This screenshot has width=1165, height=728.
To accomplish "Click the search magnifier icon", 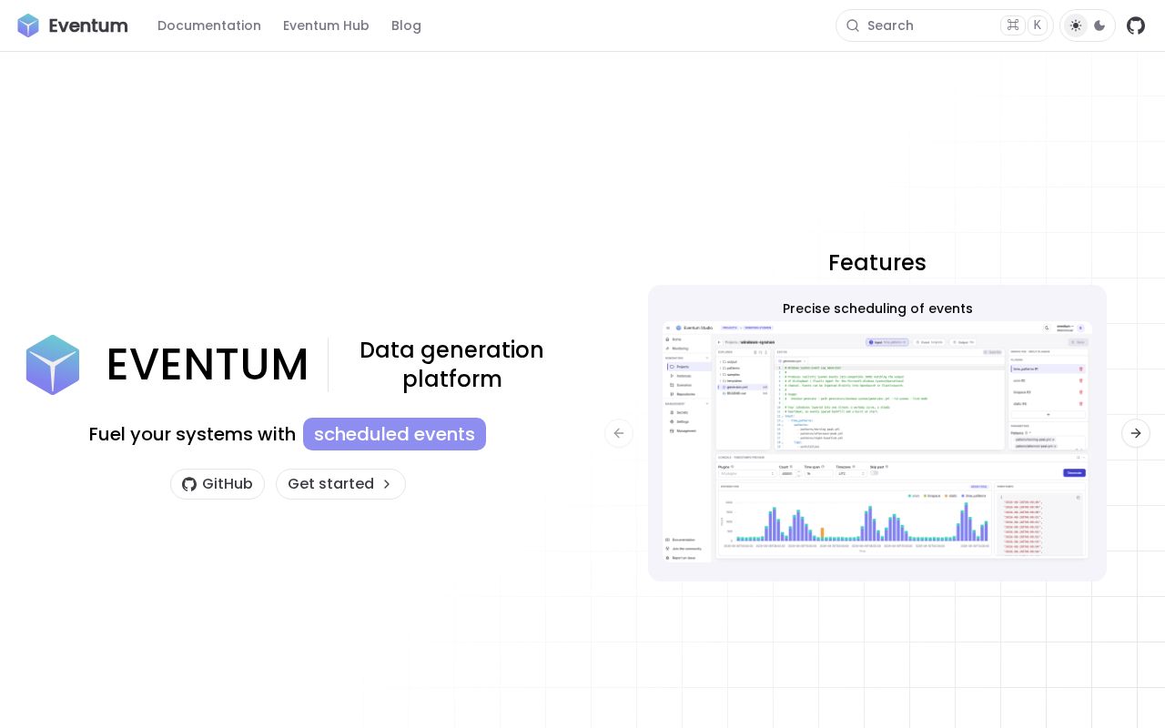I will click(x=853, y=25).
